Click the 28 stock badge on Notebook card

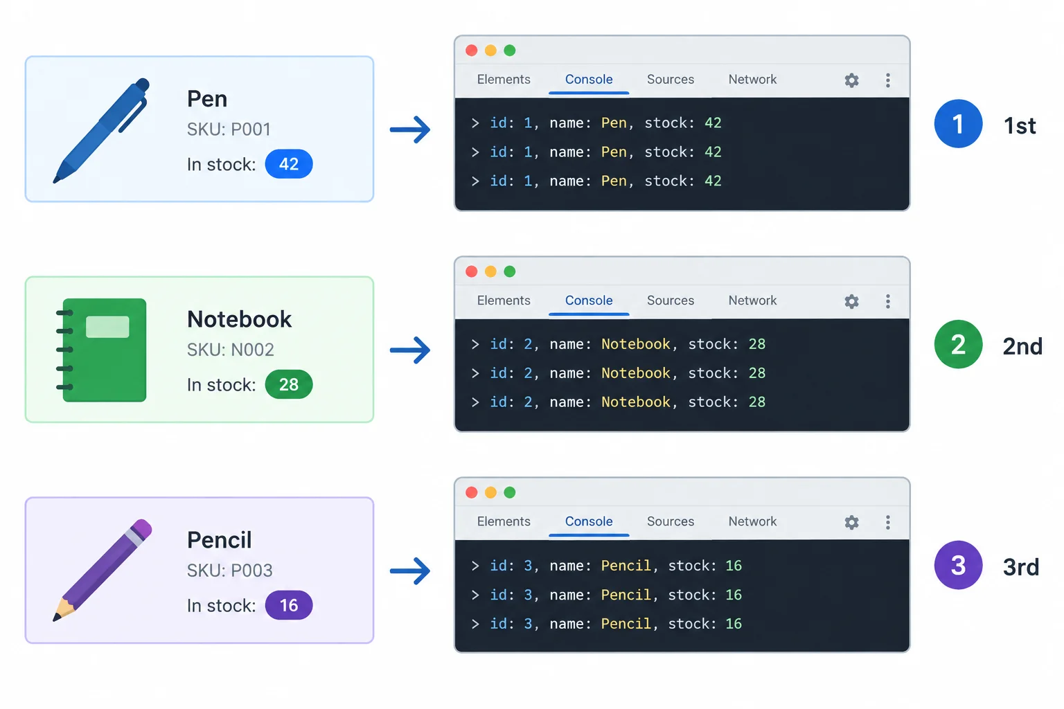(x=289, y=384)
